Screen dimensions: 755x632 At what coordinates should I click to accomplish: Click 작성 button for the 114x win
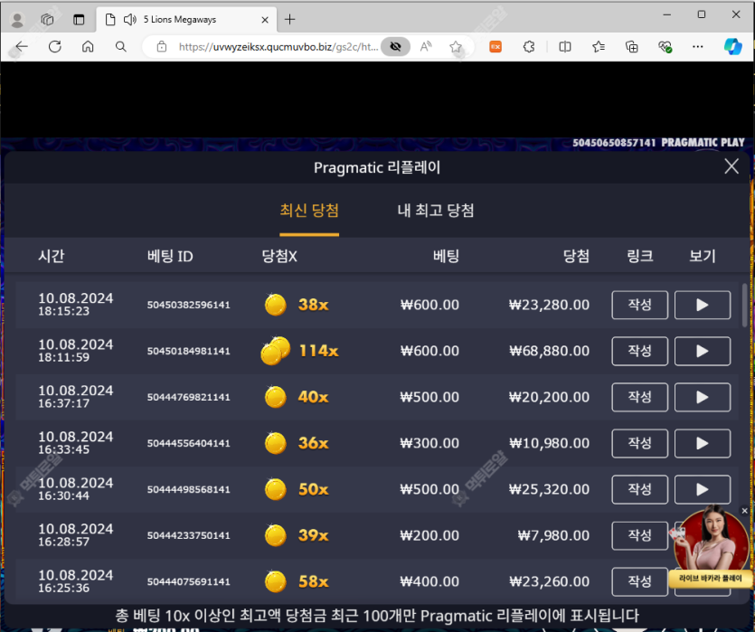point(640,351)
